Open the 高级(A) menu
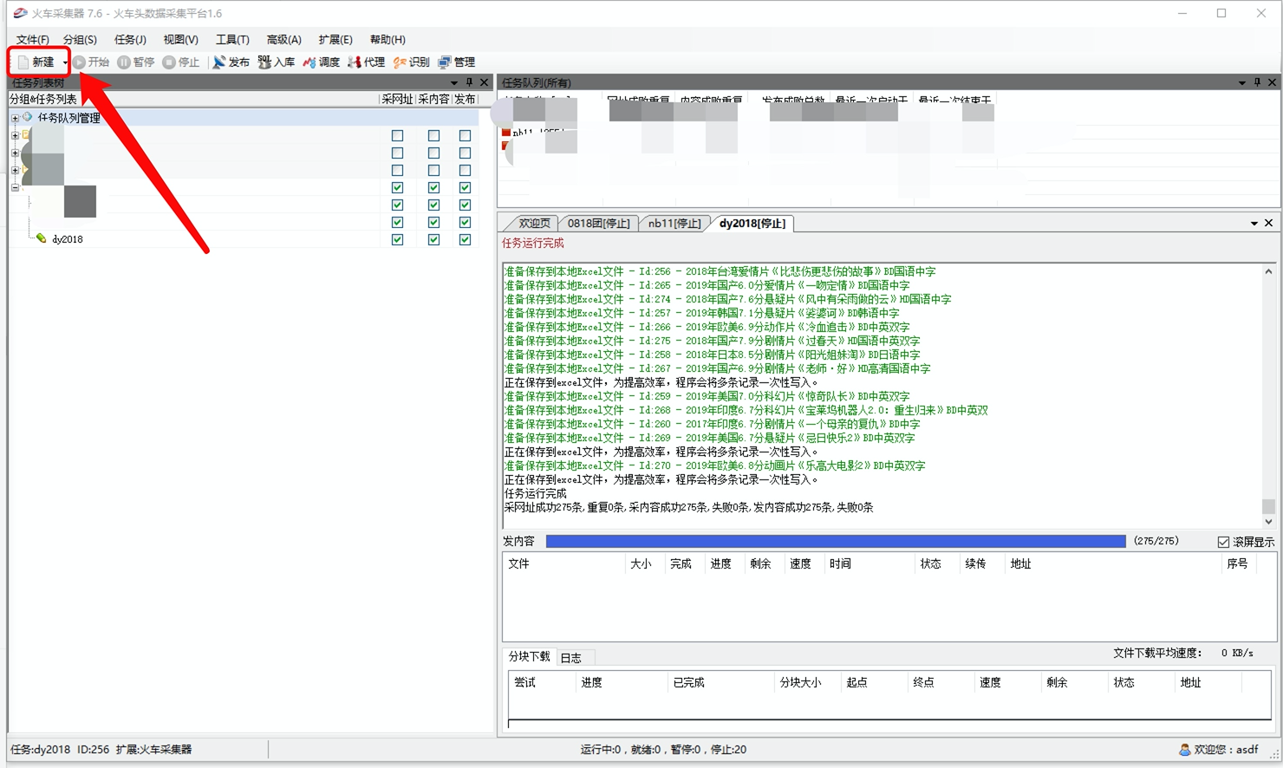 click(x=283, y=39)
